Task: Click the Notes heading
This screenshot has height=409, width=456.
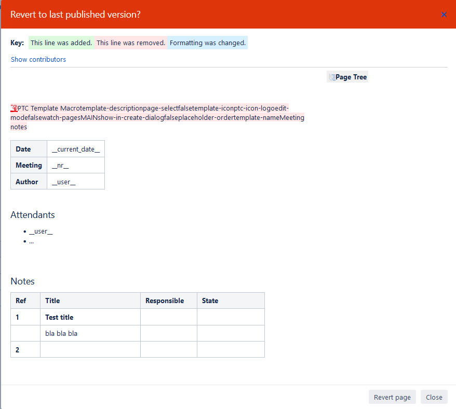Action: click(23, 281)
